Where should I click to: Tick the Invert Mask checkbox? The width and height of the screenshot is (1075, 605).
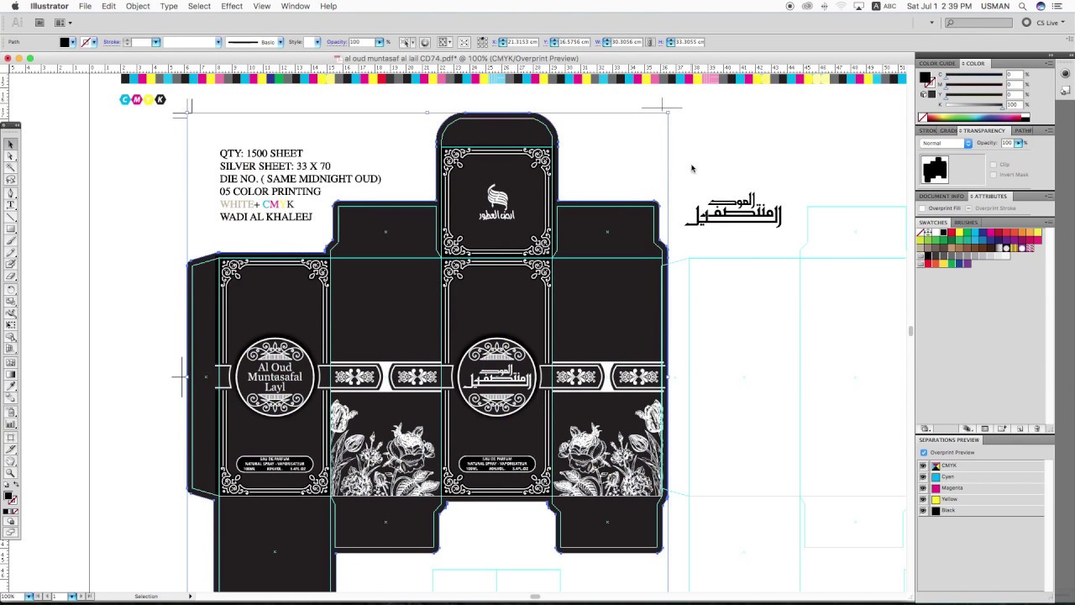[994, 175]
